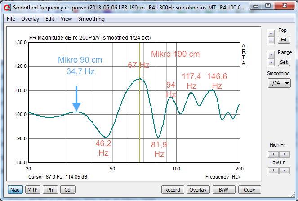Click the Top down arrow stepper
The image size is (298, 201).
(271, 40)
